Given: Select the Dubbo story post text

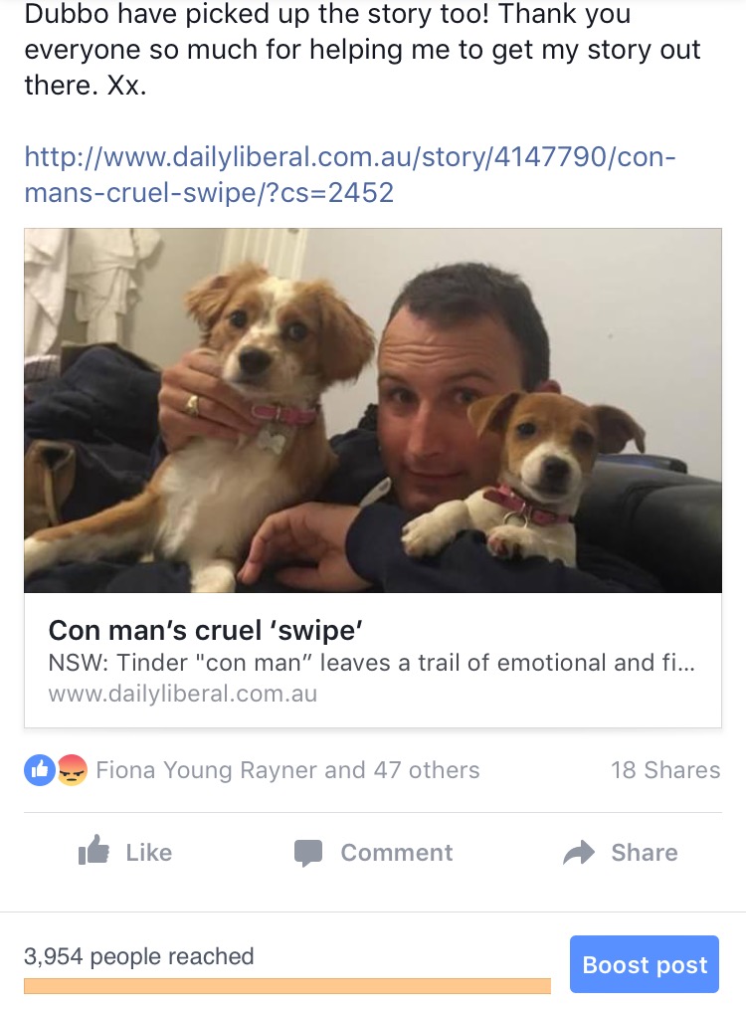Looking at the screenshot, I should click(x=362, y=50).
